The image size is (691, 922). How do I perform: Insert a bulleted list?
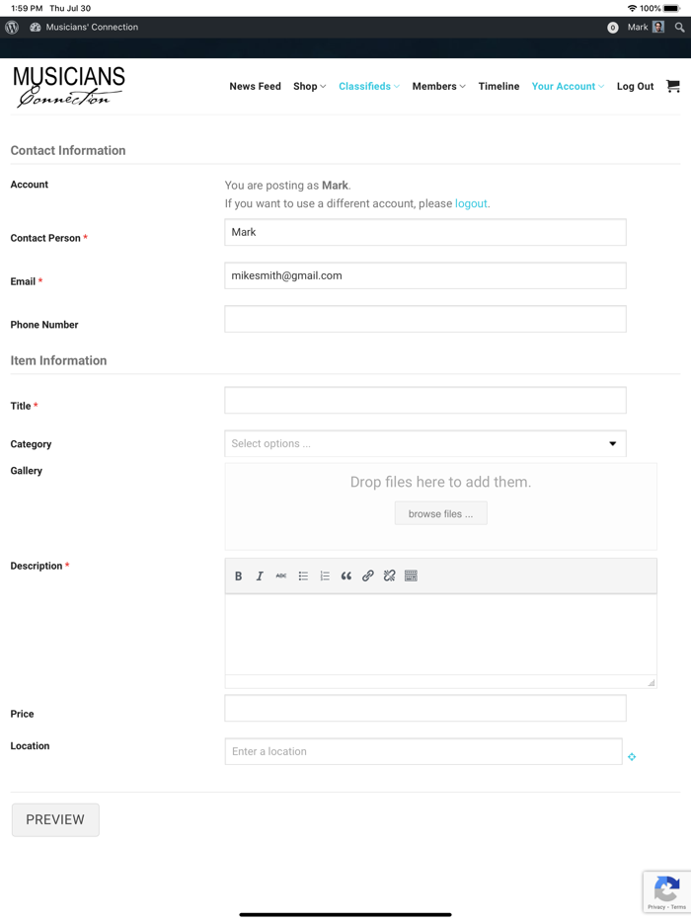(x=303, y=576)
